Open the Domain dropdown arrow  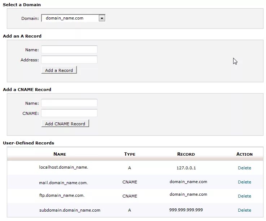point(102,18)
